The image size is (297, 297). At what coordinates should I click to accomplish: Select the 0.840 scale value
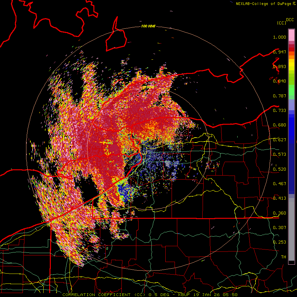point(280,81)
